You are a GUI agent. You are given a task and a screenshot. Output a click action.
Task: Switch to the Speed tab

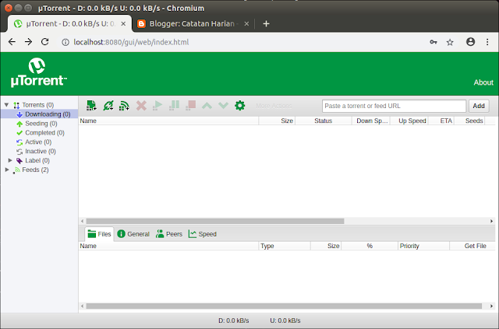click(203, 234)
